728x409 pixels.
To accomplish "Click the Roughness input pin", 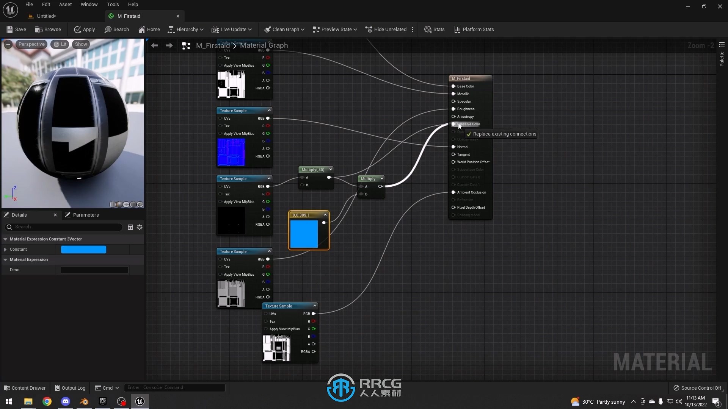I will pyautogui.click(x=453, y=109).
